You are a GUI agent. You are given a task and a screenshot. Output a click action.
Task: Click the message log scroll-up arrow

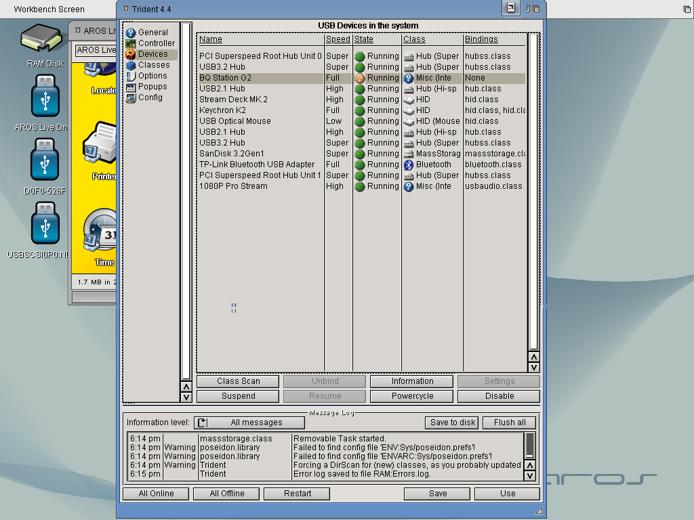click(x=529, y=465)
